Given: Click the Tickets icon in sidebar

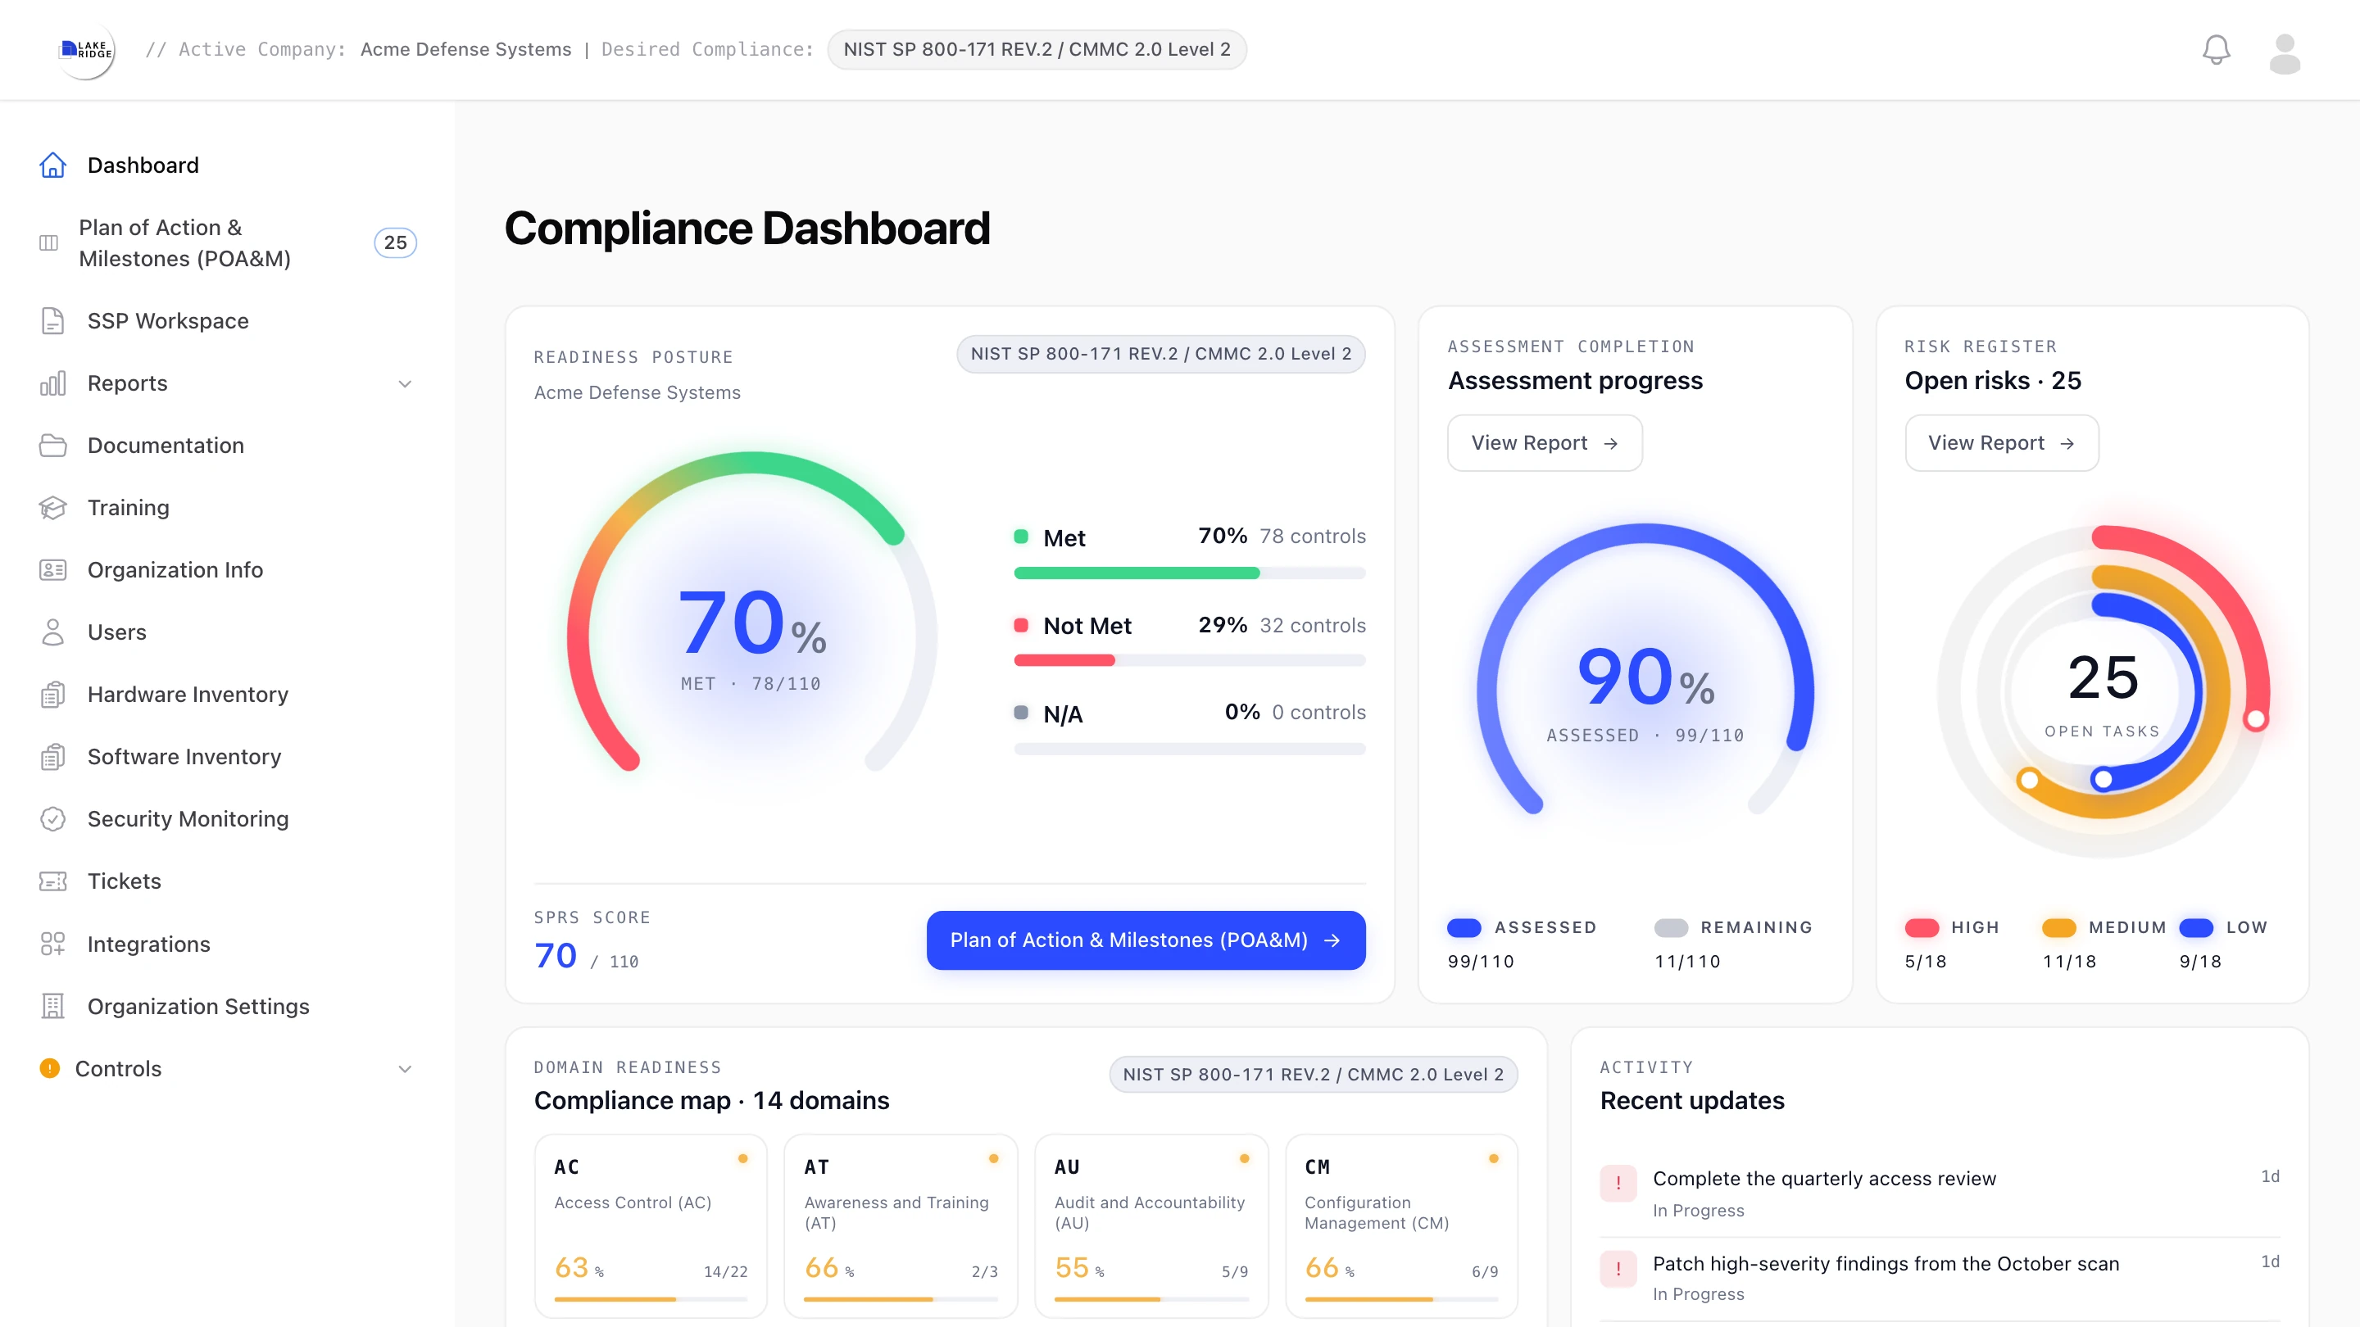Looking at the screenshot, I should 52,881.
